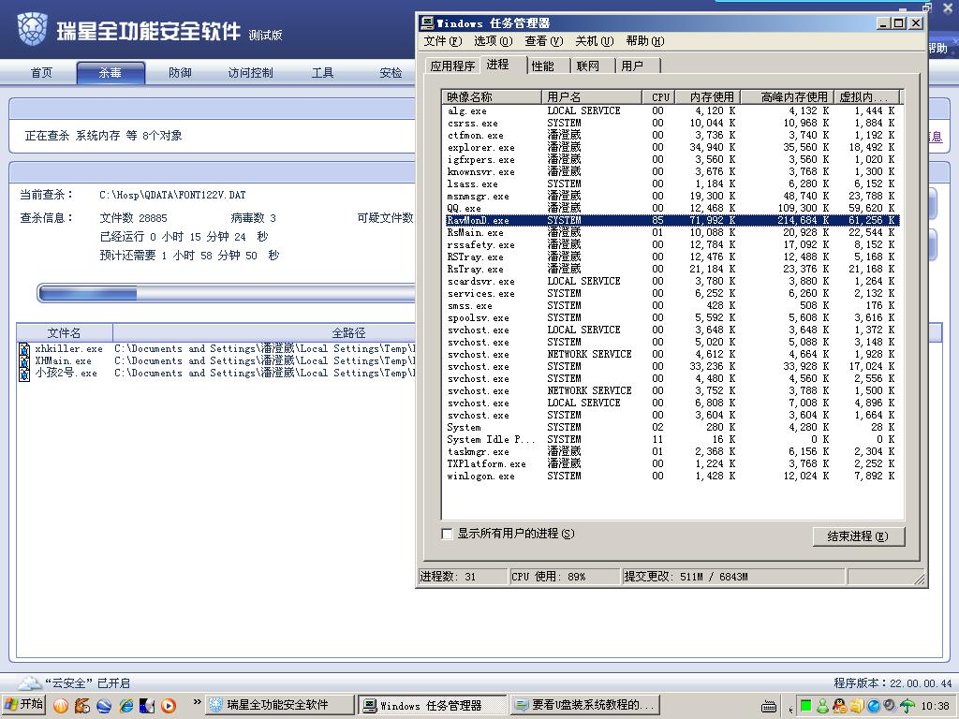Sort processes by CPU column header
The image size is (959, 719).
[x=659, y=97]
